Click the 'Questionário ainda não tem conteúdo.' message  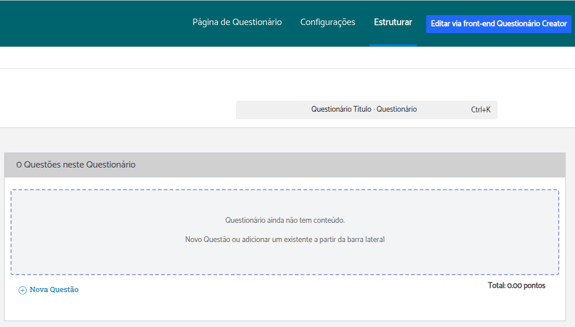pos(285,220)
